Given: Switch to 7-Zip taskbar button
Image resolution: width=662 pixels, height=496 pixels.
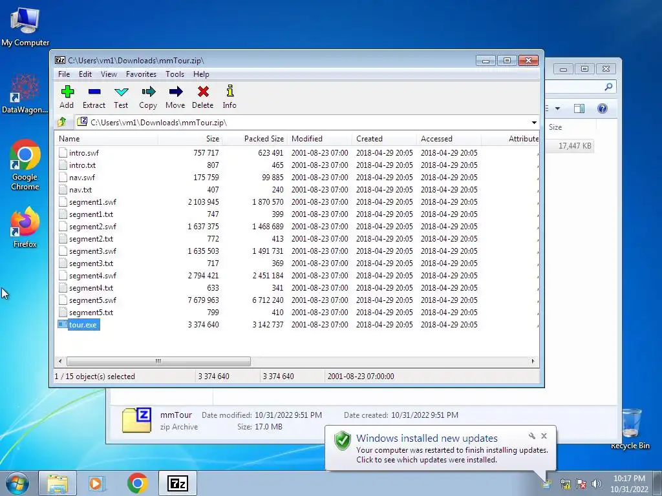Looking at the screenshot, I should coord(178,483).
